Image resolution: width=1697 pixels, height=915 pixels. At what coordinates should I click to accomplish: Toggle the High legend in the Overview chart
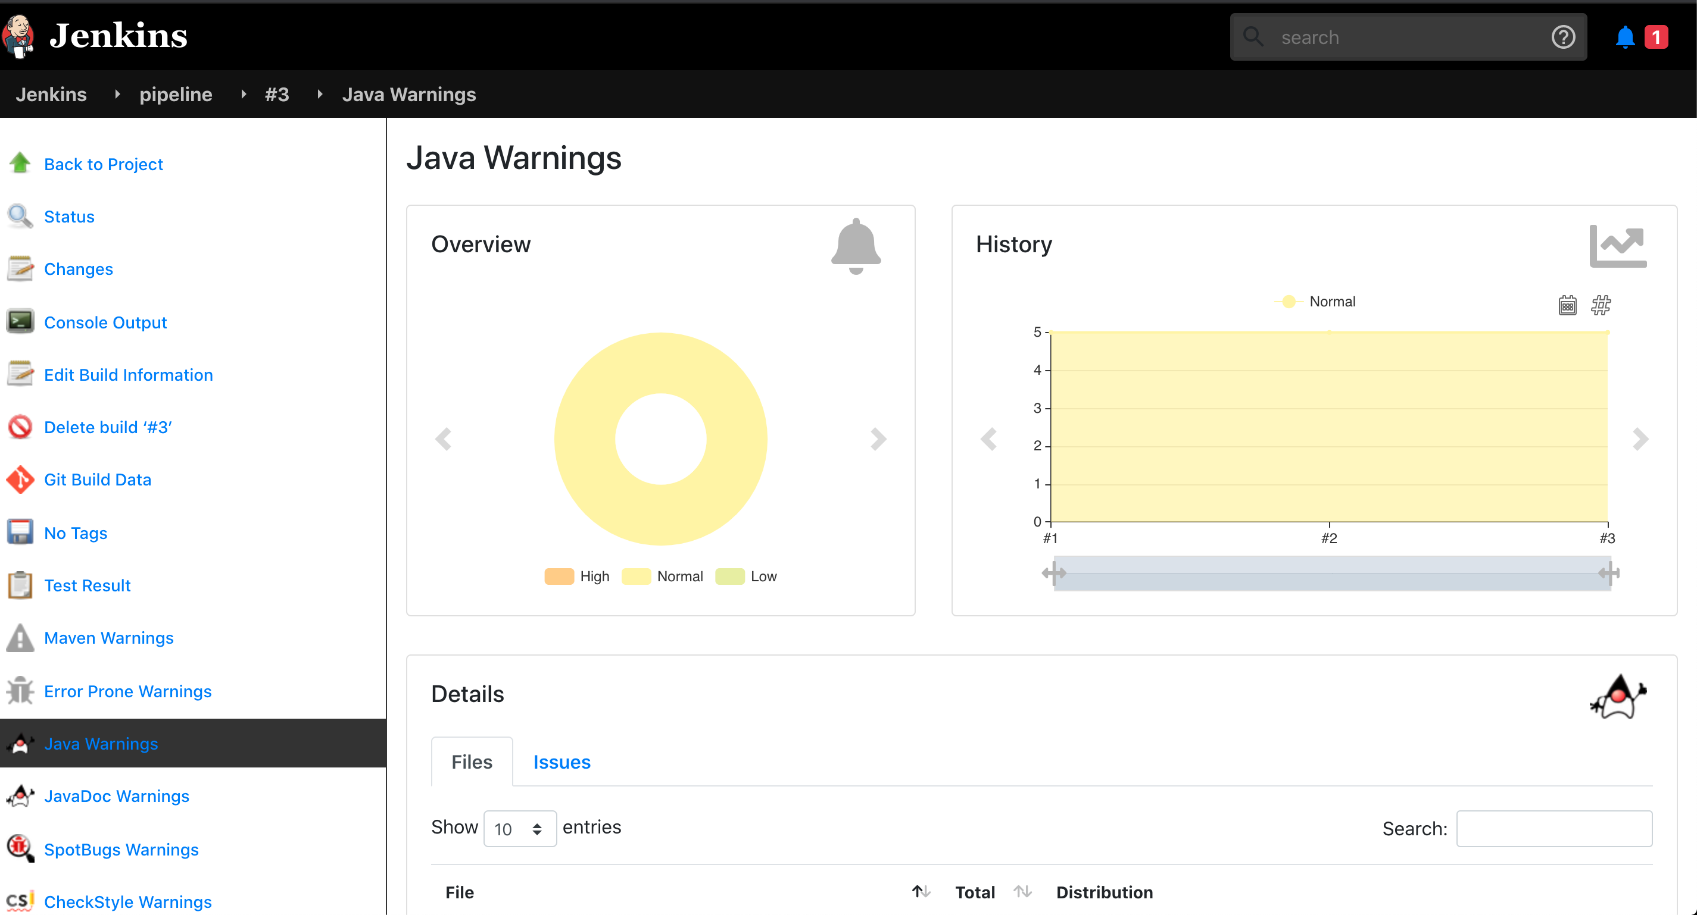[x=576, y=576]
